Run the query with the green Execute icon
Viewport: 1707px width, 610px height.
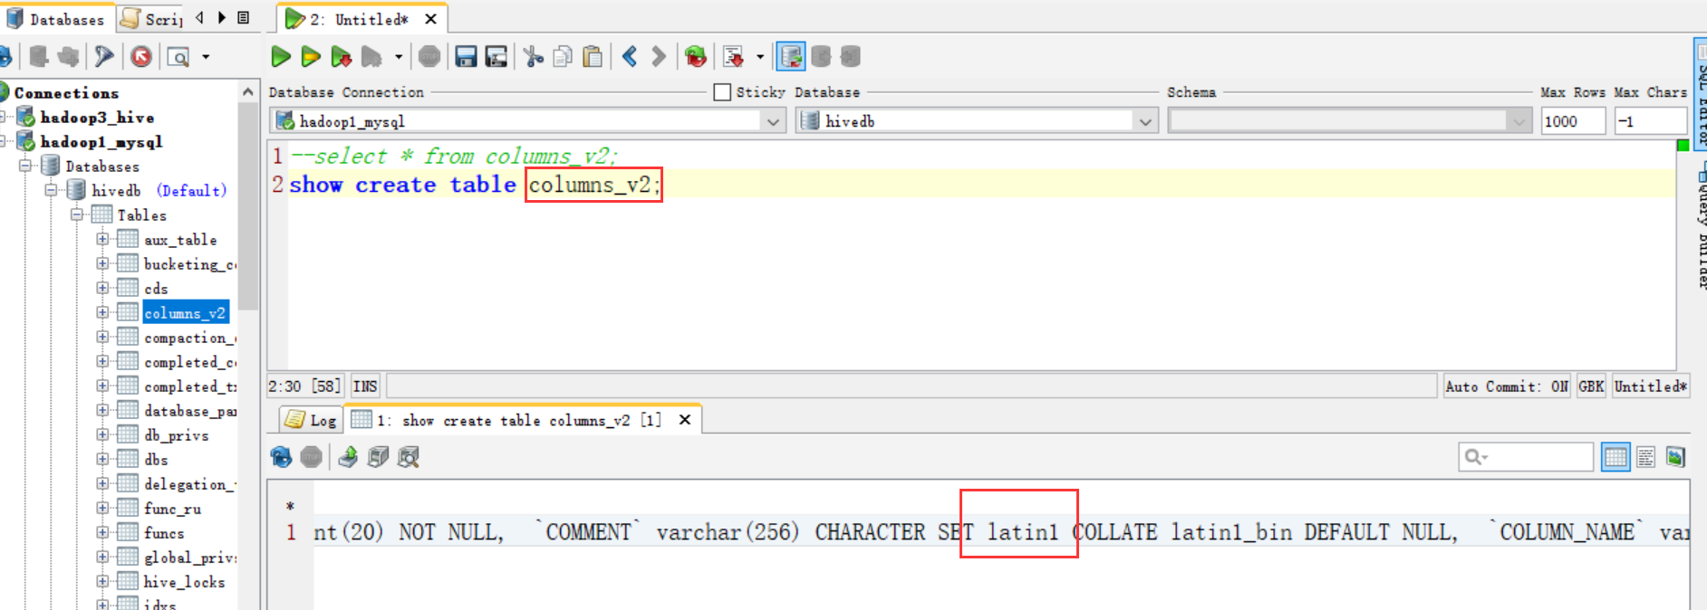pyautogui.click(x=281, y=57)
